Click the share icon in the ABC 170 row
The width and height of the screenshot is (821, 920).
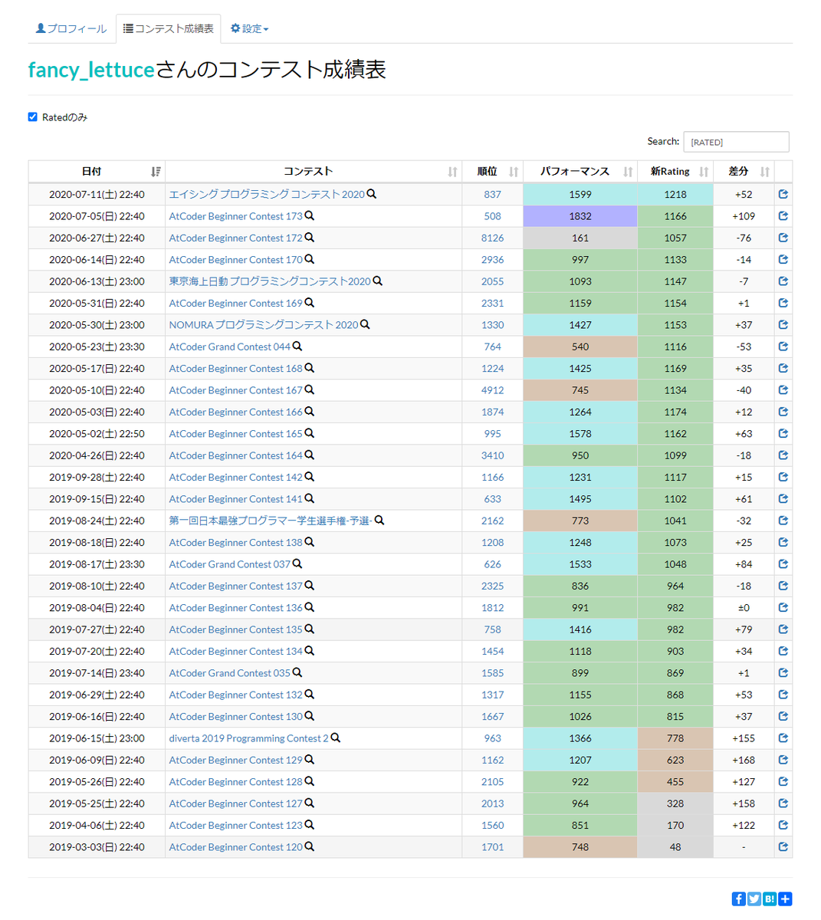tap(783, 259)
